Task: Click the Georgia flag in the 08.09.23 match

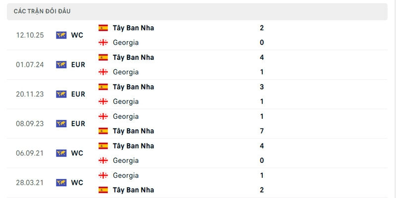Action: pyautogui.click(x=103, y=116)
